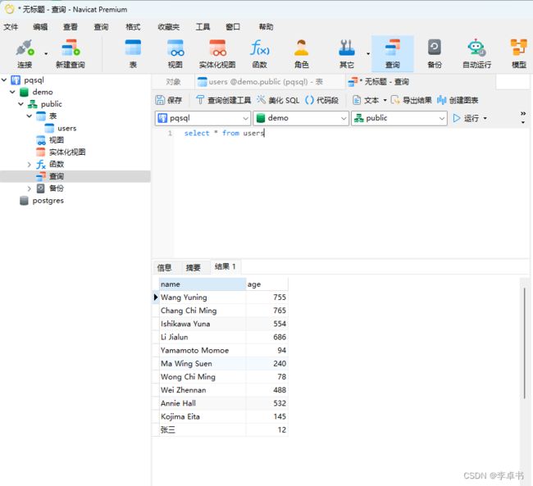Open the 其它 dropdown arrow

coord(368,54)
